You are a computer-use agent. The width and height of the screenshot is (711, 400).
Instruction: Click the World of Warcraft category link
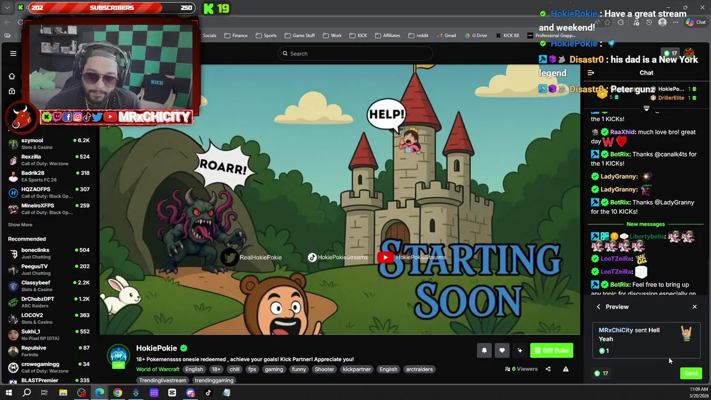tap(158, 369)
